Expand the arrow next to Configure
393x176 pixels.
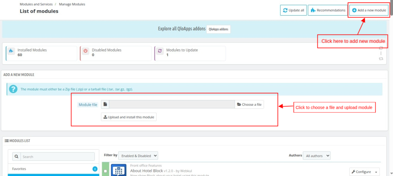pos(376,172)
